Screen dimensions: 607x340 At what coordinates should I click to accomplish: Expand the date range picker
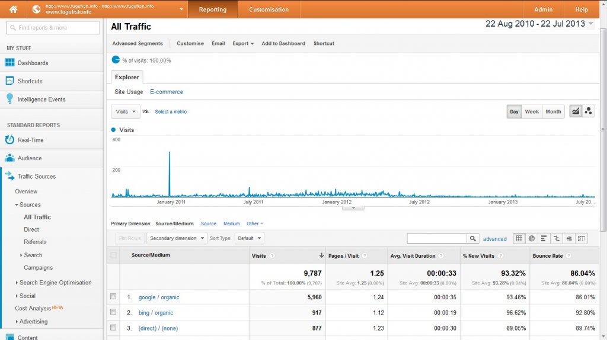[x=539, y=24]
